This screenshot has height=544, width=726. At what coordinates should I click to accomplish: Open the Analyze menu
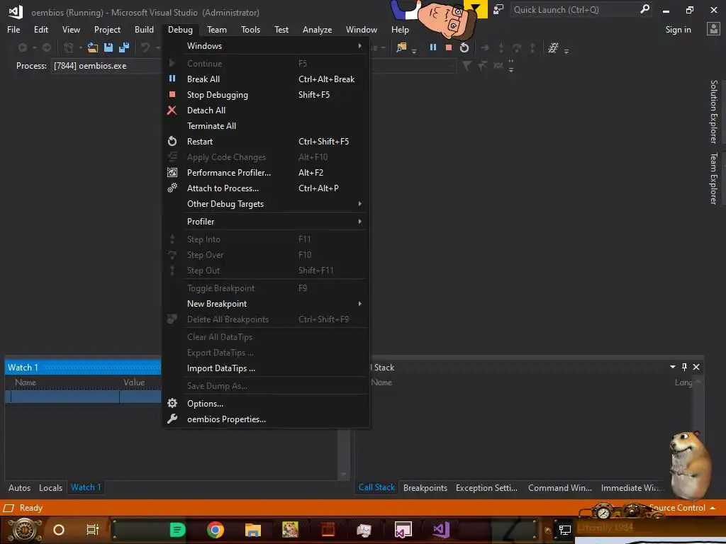click(317, 30)
